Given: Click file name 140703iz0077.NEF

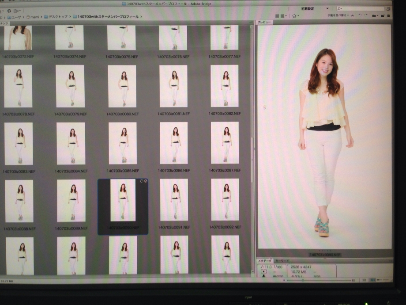Looking at the screenshot, I should pos(225,56).
